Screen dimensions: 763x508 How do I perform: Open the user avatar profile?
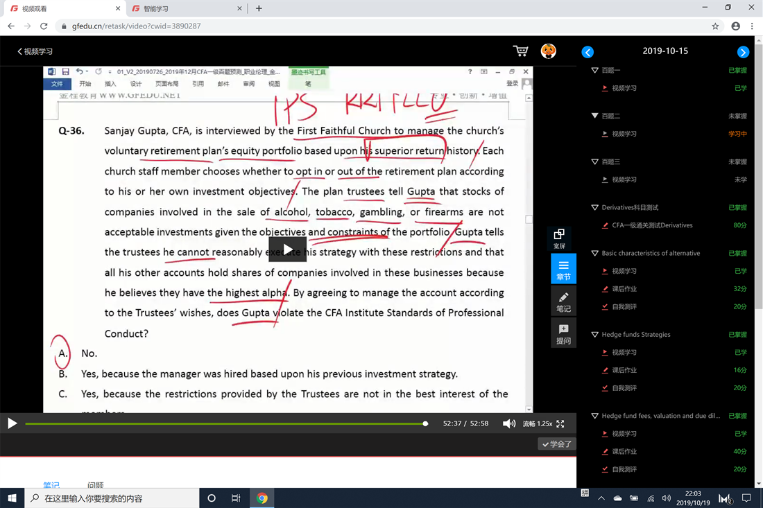pyautogui.click(x=549, y=51)
